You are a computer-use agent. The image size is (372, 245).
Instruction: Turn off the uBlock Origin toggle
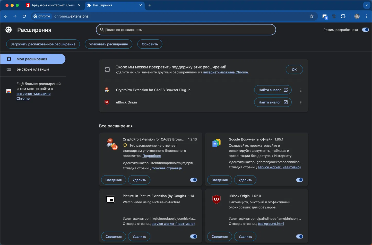pos(299,237)
